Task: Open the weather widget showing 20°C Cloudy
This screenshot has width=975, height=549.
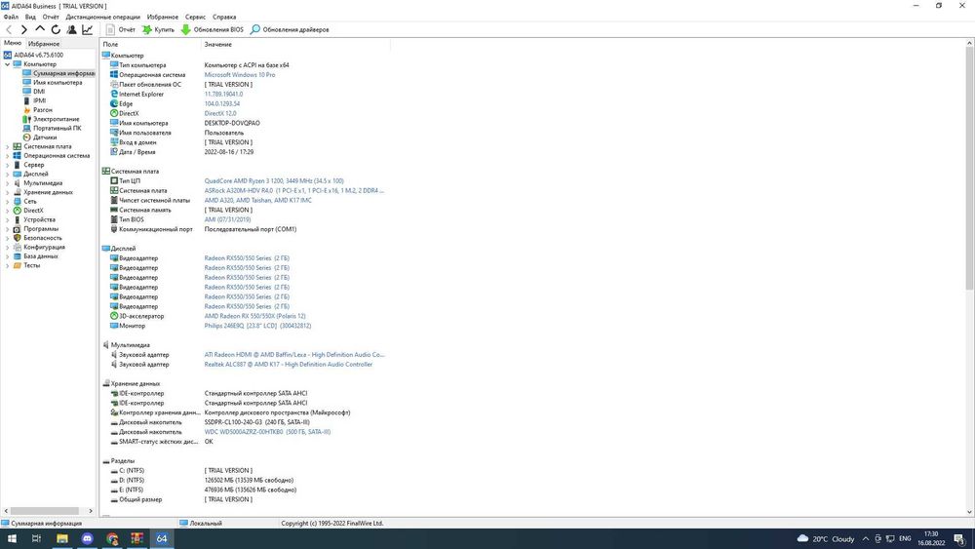Action: 826,539
